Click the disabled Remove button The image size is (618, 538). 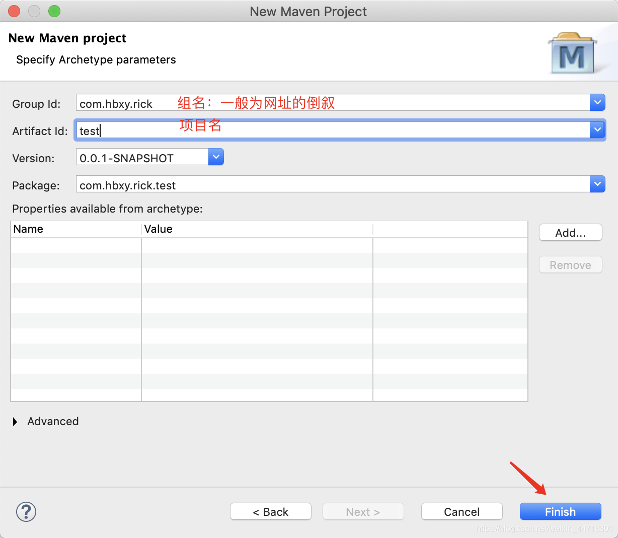[x=570, y=264]
